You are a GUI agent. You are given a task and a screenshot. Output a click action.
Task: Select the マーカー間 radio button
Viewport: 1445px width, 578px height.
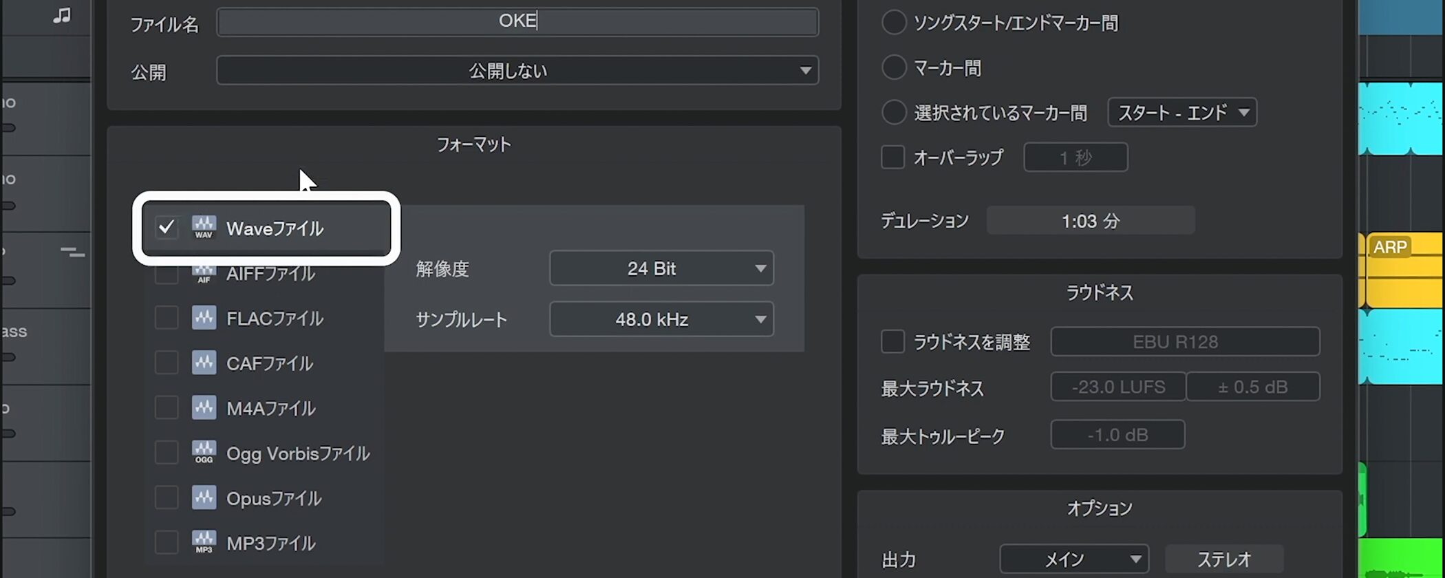click(894, 67)
